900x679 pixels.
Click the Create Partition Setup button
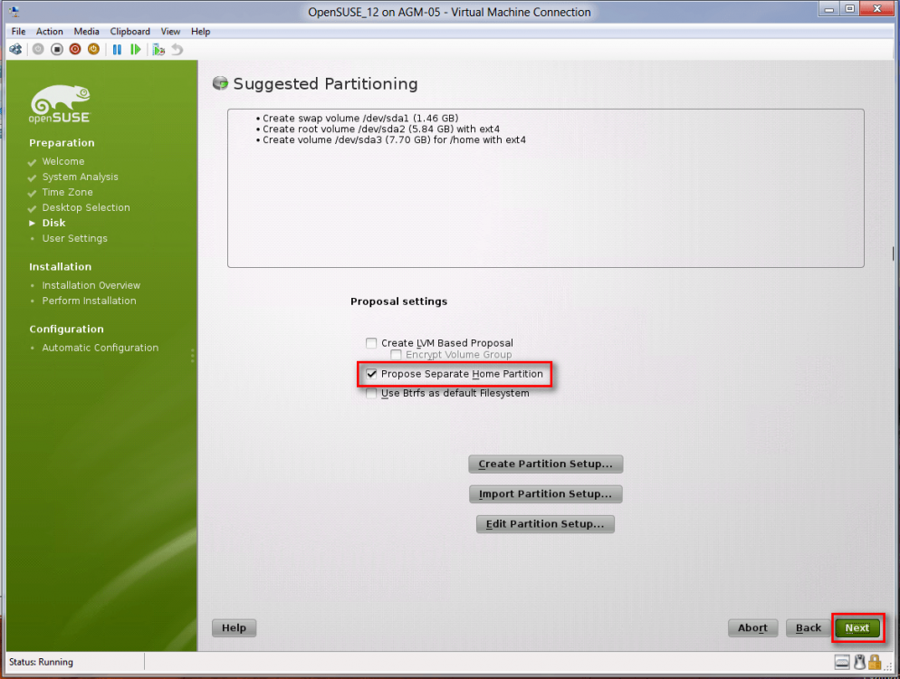pos(545,464)
